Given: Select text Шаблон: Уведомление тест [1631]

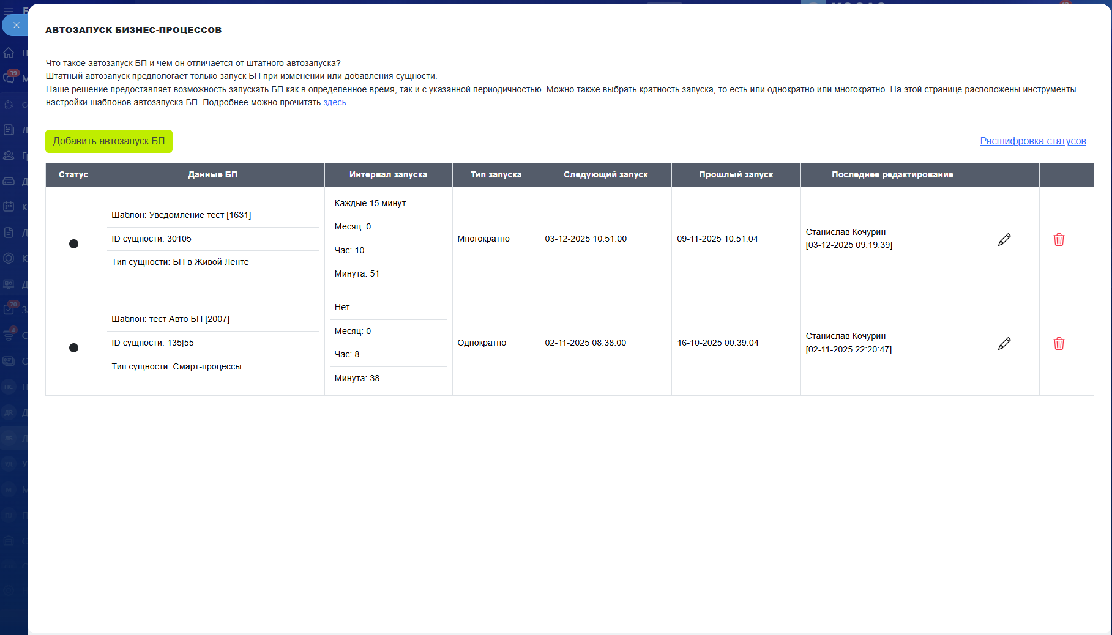Looking at the screenshot, I should pos(181,215).
